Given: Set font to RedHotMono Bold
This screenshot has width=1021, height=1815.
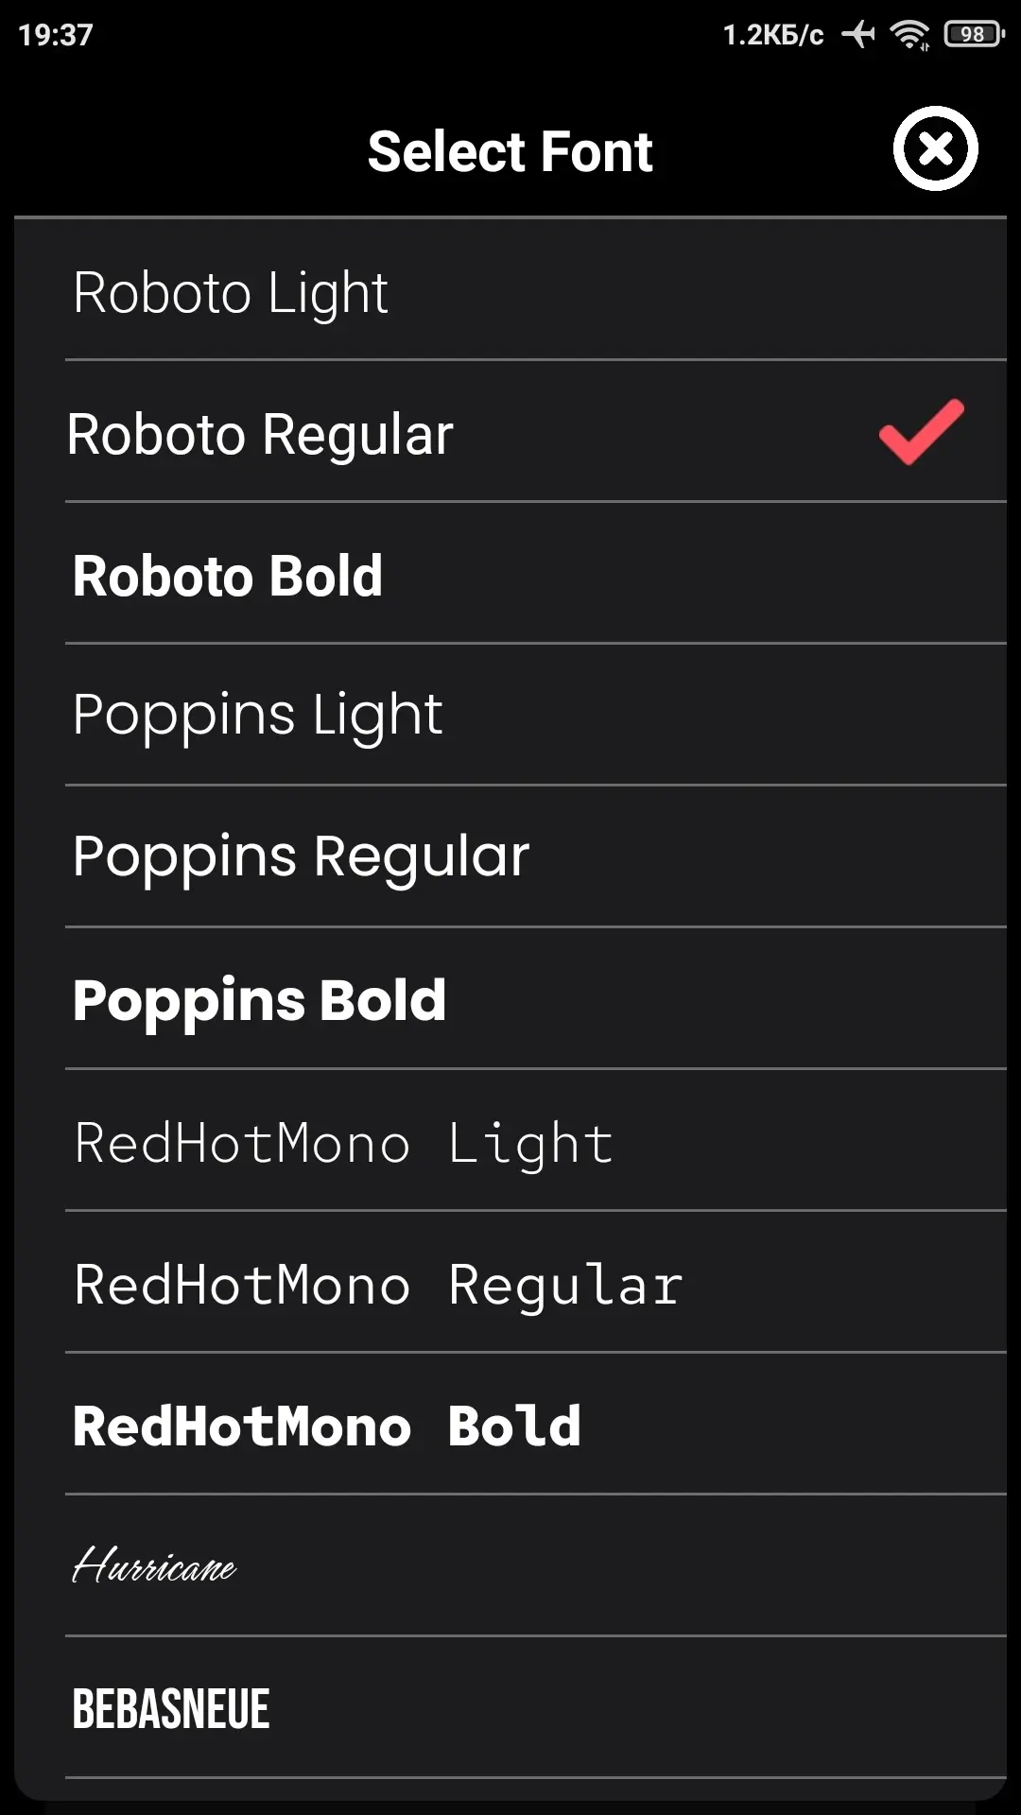Looking at the screenshot, I should point(327,1426).
